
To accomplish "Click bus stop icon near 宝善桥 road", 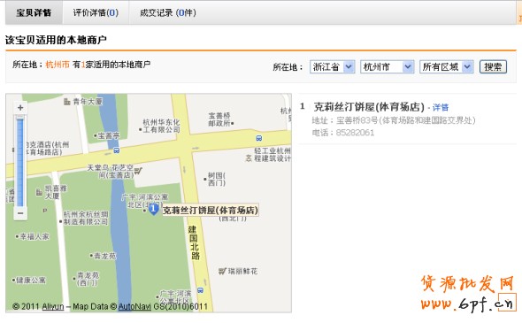I will 258,138.
